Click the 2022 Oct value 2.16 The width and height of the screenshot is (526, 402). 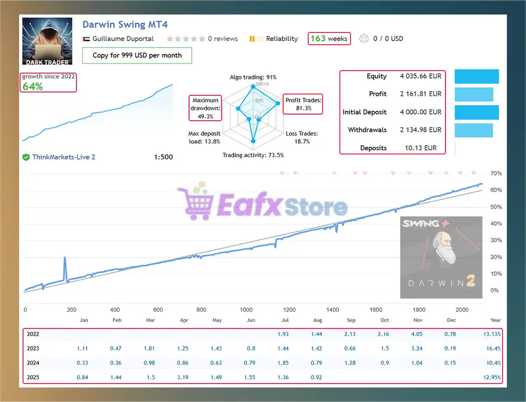point(383,334)
